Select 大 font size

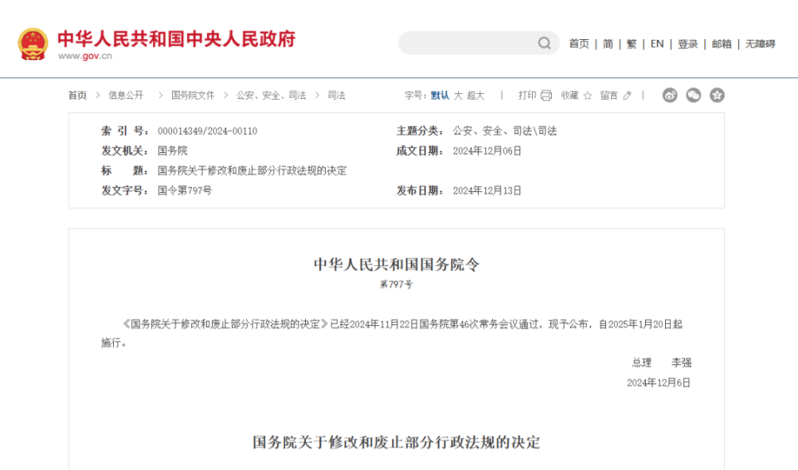[458, 95]
